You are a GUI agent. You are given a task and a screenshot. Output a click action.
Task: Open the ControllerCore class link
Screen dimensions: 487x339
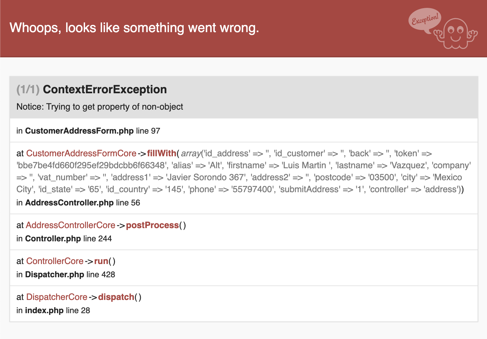click(55, 261)
